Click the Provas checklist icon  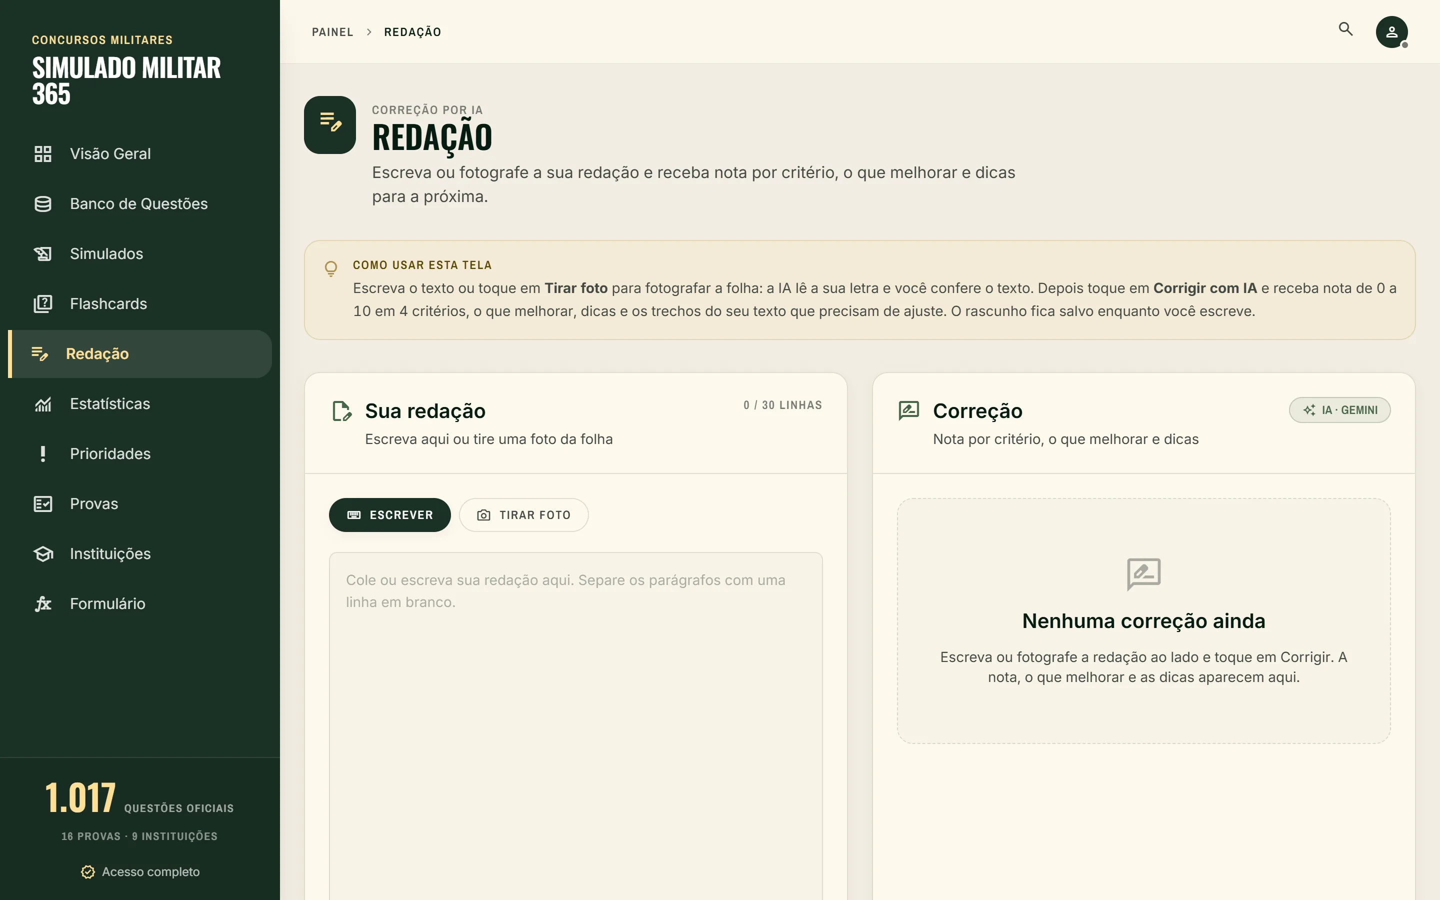43,503
